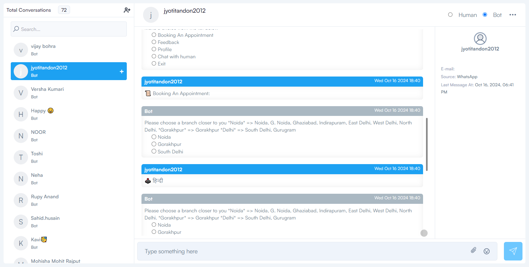Click the search magnifier icon
Image resolution: width=529 pixels, height=267 pixels.
(x=16, y=29)
